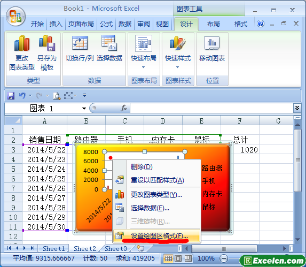Viewport: 306px width, 267px height.
Task: Click the horizontal scrollbar thumb
Action: click(224, 249)
